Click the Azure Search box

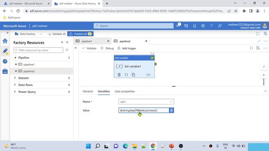point(134,26)
